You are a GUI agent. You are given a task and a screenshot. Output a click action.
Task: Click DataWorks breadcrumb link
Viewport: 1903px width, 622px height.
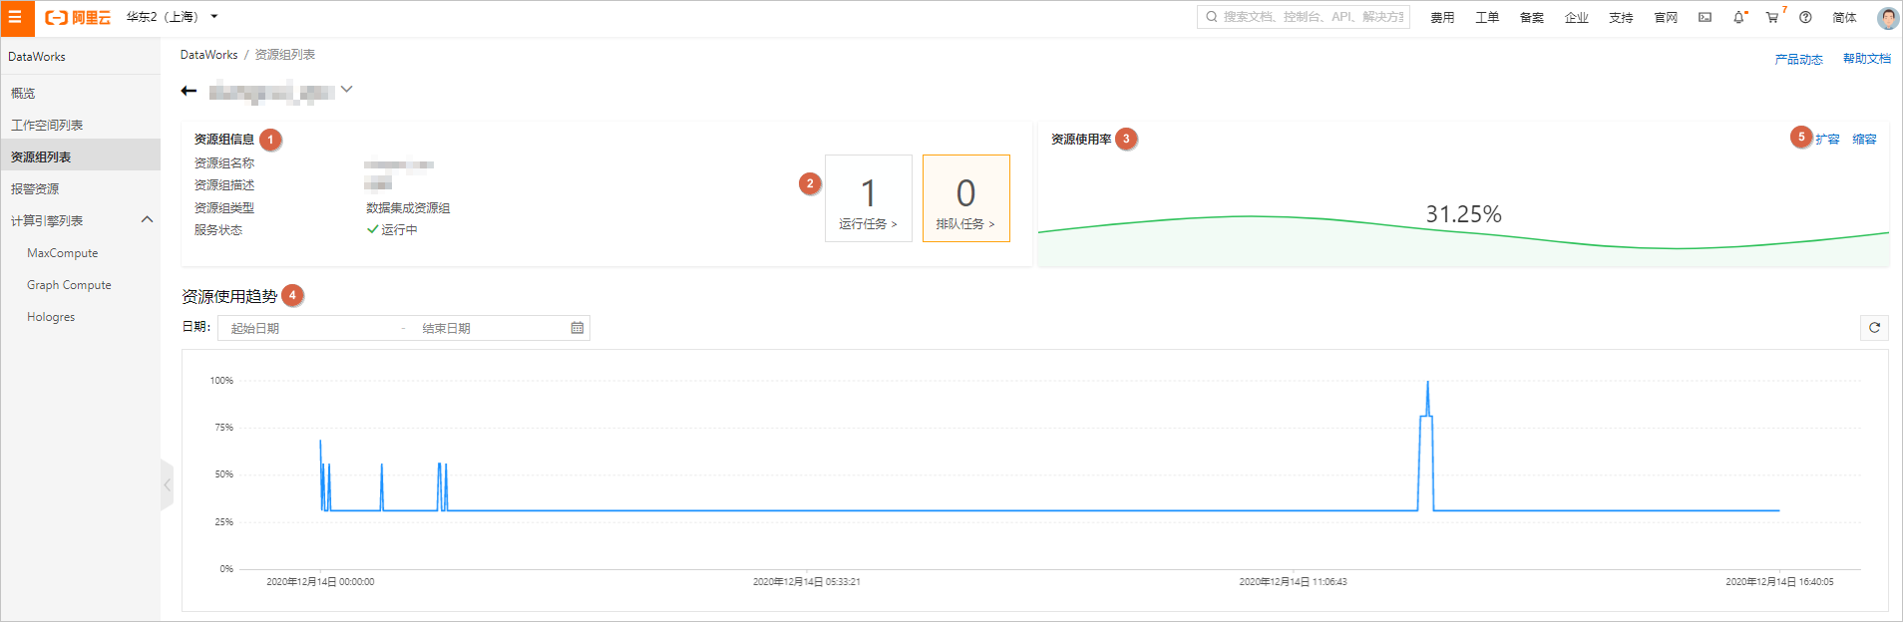click(x=208, y=55)
